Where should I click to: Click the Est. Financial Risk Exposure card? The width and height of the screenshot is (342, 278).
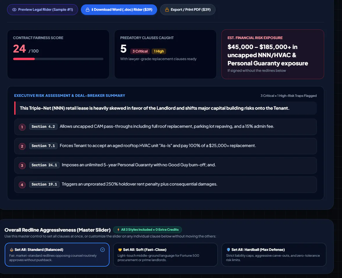tap(273, 54)
